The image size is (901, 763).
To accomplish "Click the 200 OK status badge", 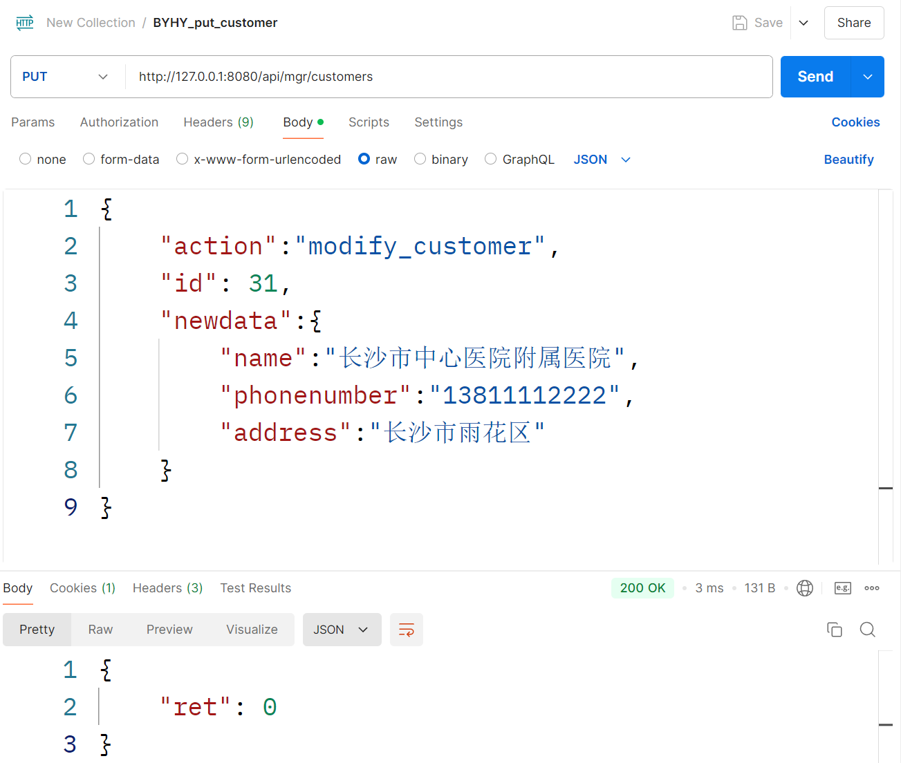I will pyautogui.click(x=642, y=588).
